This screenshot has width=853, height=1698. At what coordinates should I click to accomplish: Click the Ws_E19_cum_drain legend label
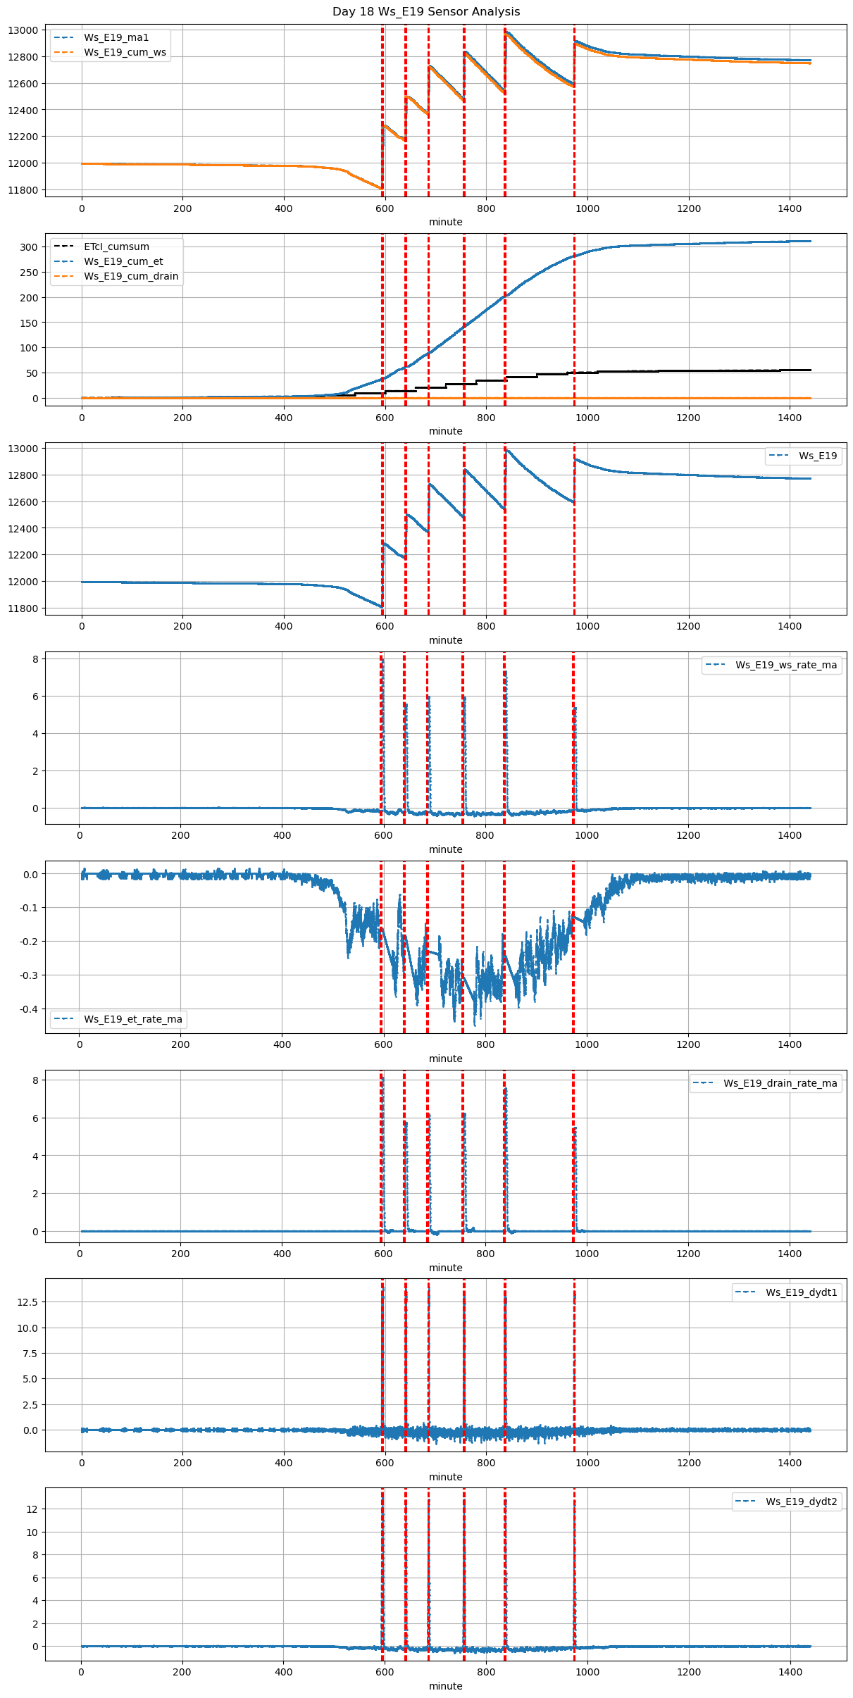coord(131,276)
